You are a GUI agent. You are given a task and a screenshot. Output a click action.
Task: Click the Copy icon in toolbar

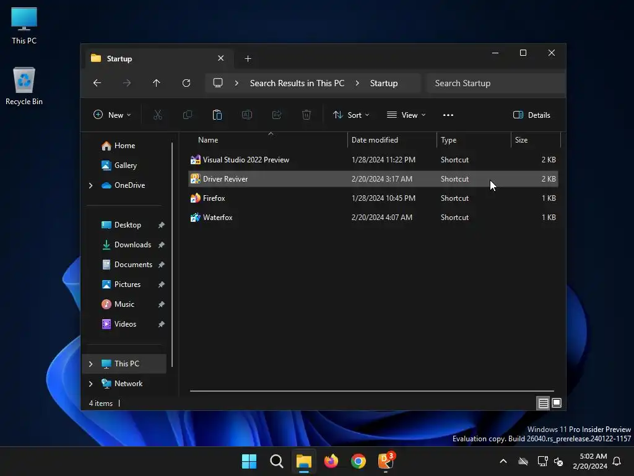click(188, 115)
